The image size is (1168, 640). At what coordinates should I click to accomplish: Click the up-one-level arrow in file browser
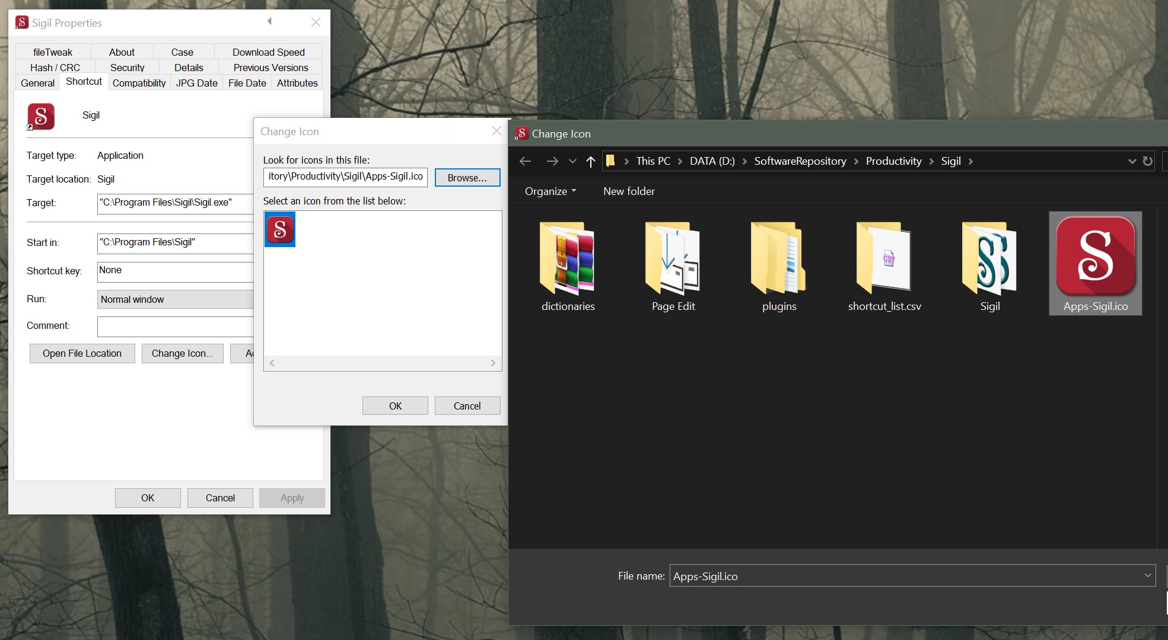(590, 161)
